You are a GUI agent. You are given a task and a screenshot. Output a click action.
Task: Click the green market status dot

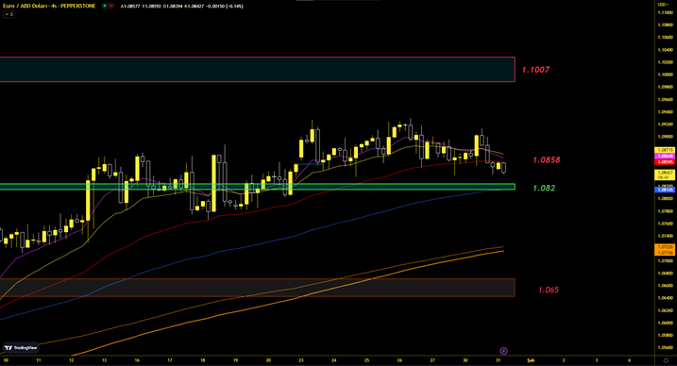(x=105, y=6)
